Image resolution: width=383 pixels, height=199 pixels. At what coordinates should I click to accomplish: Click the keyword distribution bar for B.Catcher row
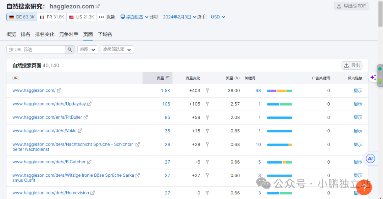click(279, 162)
